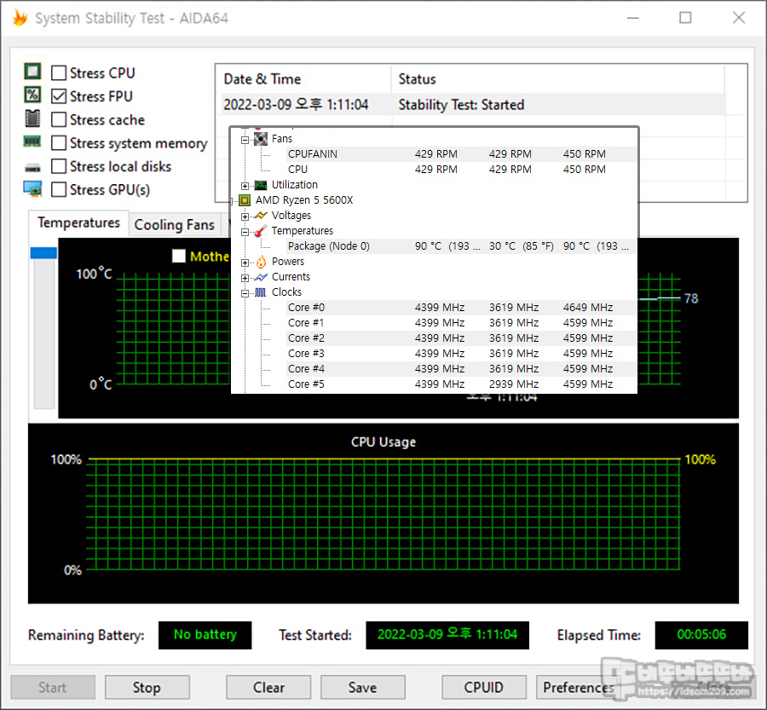The width and height of the screenshot is (767, 710).
Task: Select the CPUFANIN fan row
Action: pos(461,154)
